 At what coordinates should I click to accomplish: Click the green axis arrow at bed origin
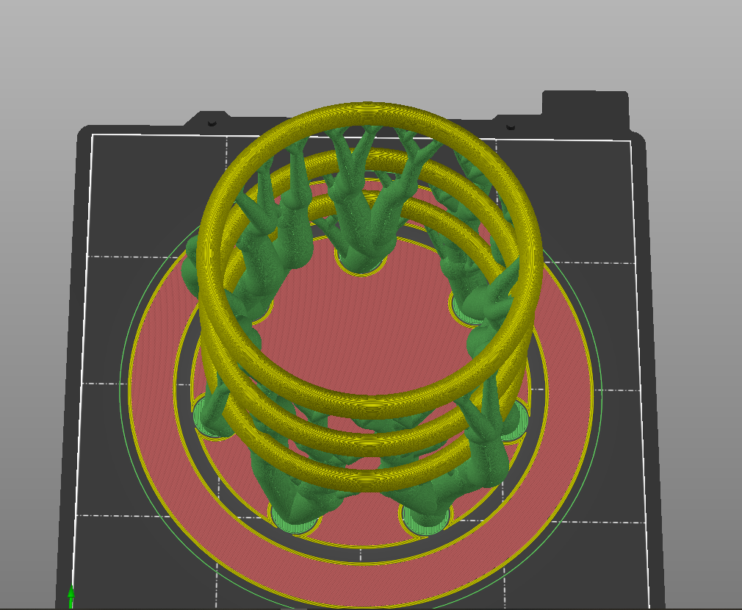(x=71, y=596)
